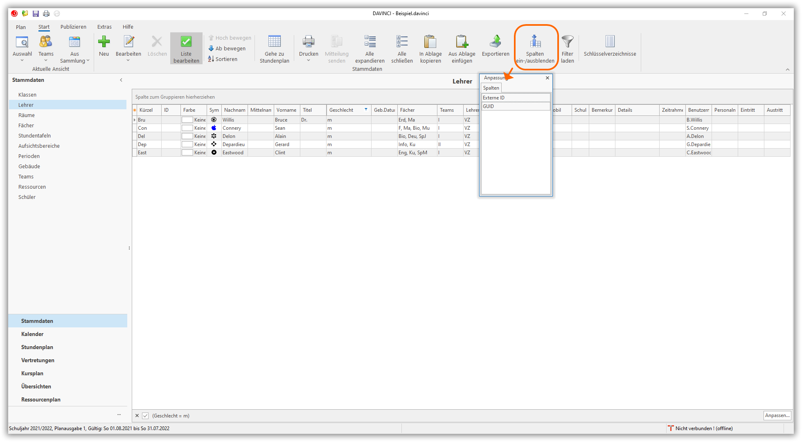Click the Exportieren icon
Screen dimensions: 802x442
tap(496, 42)
